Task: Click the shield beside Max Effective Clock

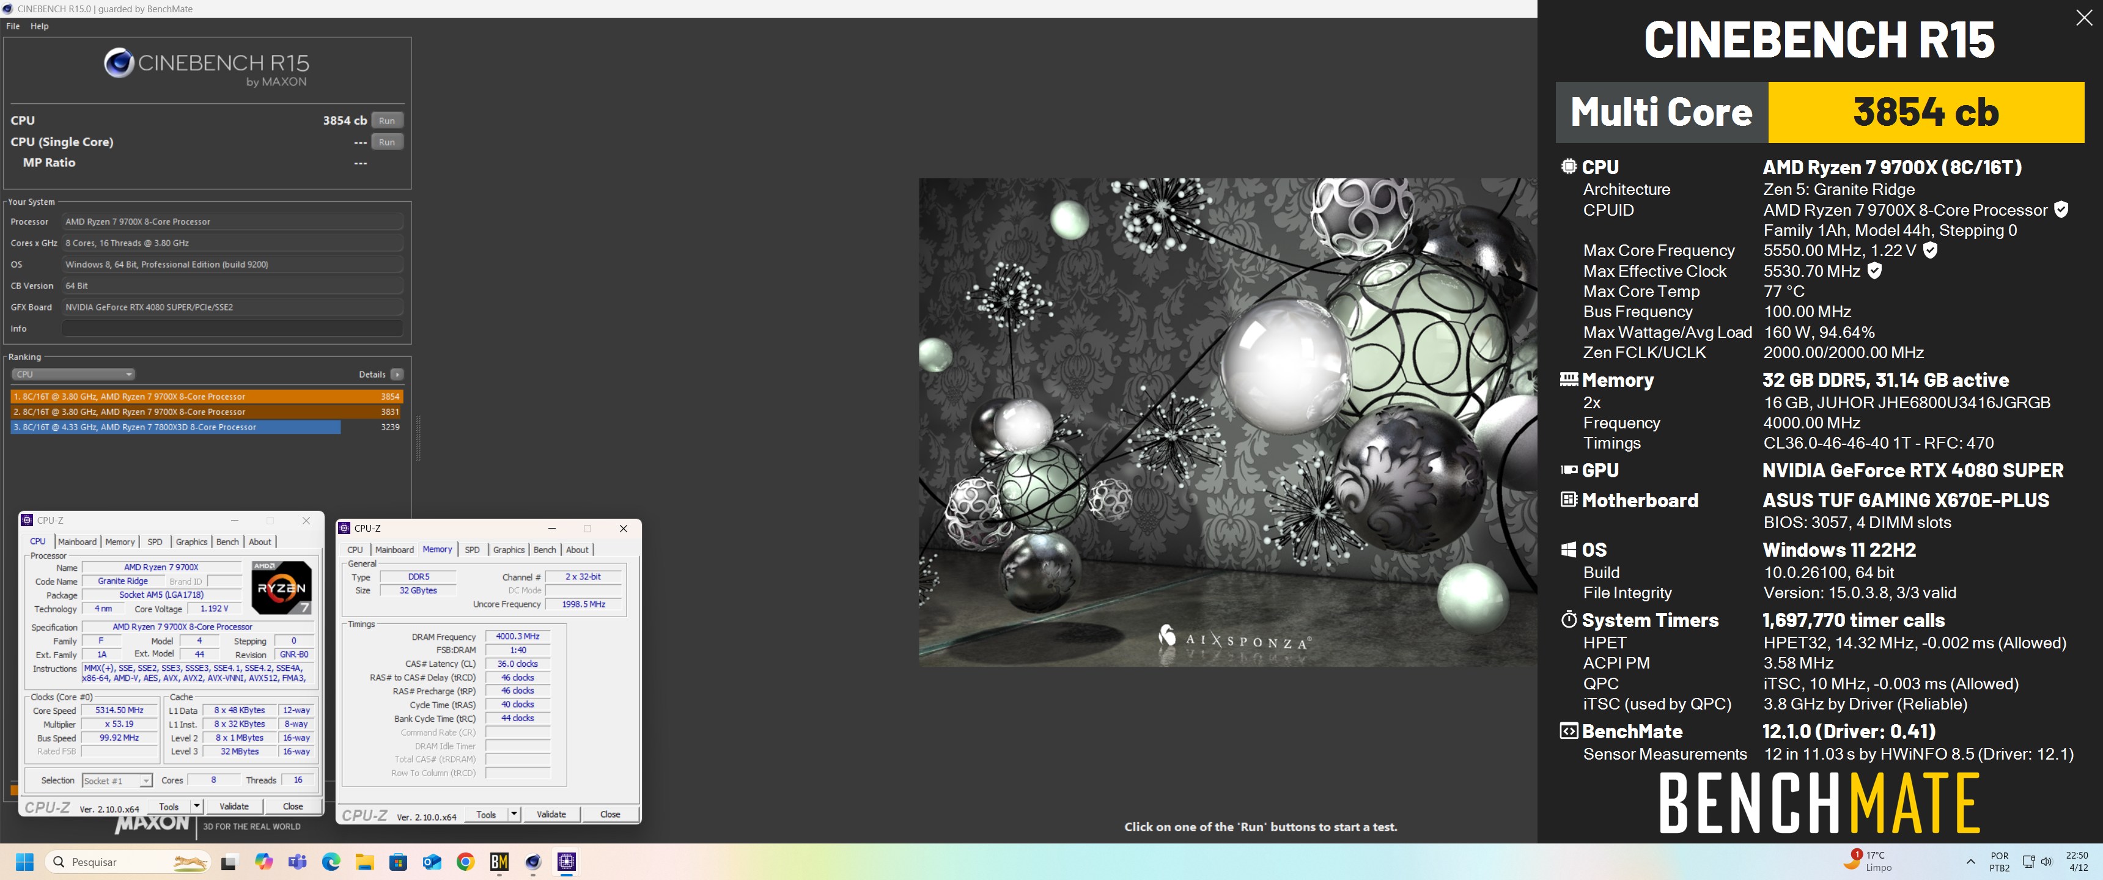Action: coord(1874,271)
